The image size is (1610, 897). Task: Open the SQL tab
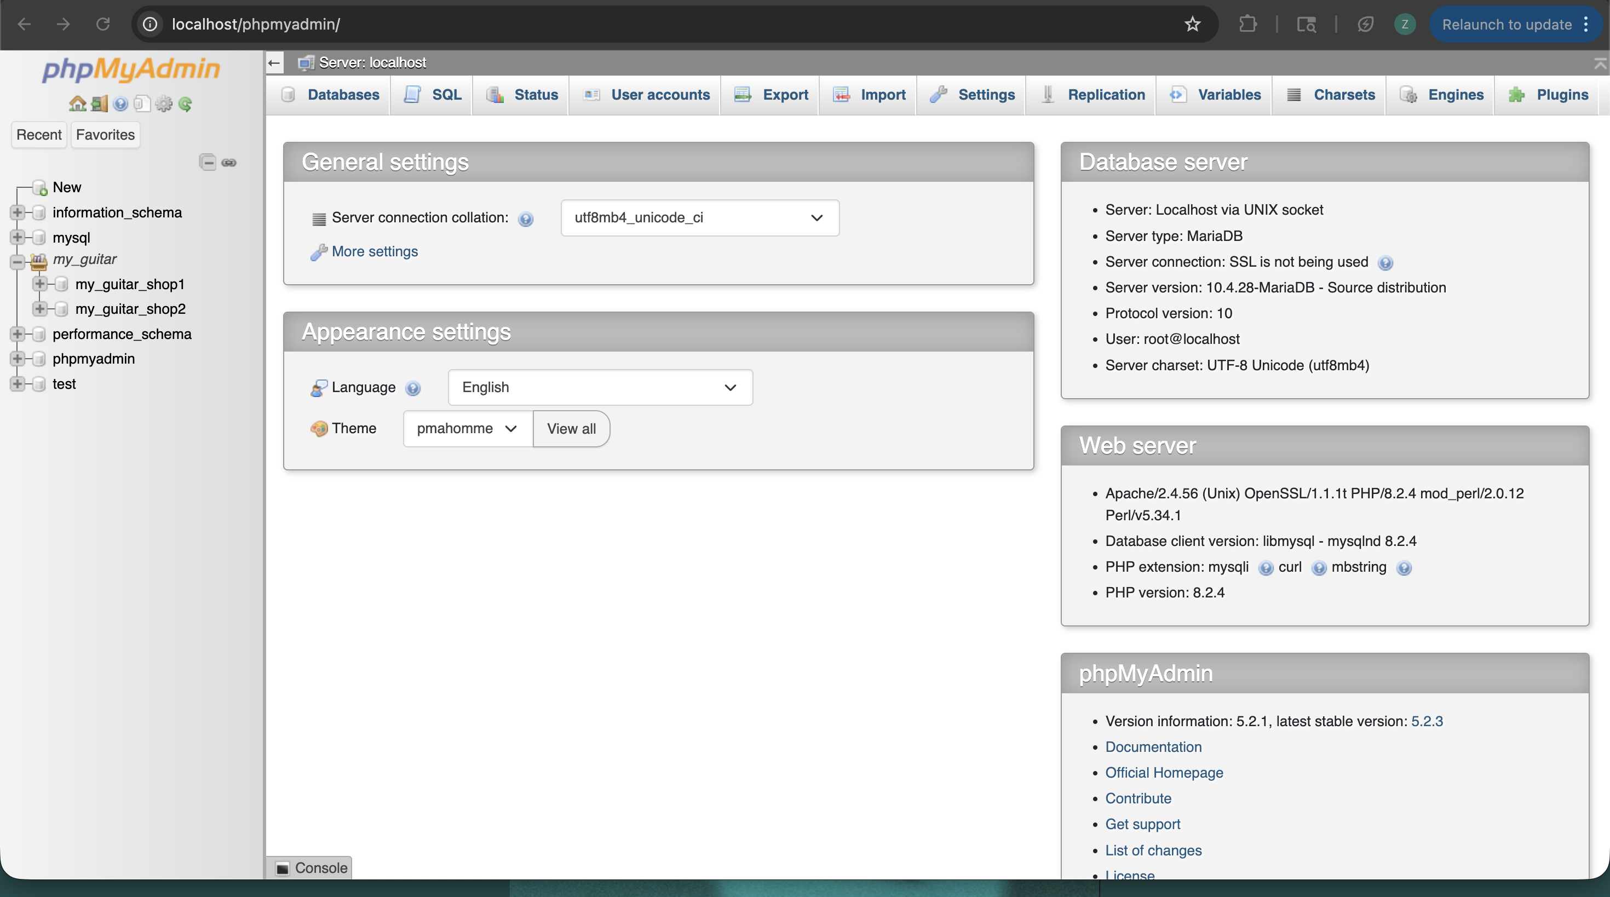tap(433, 95)
